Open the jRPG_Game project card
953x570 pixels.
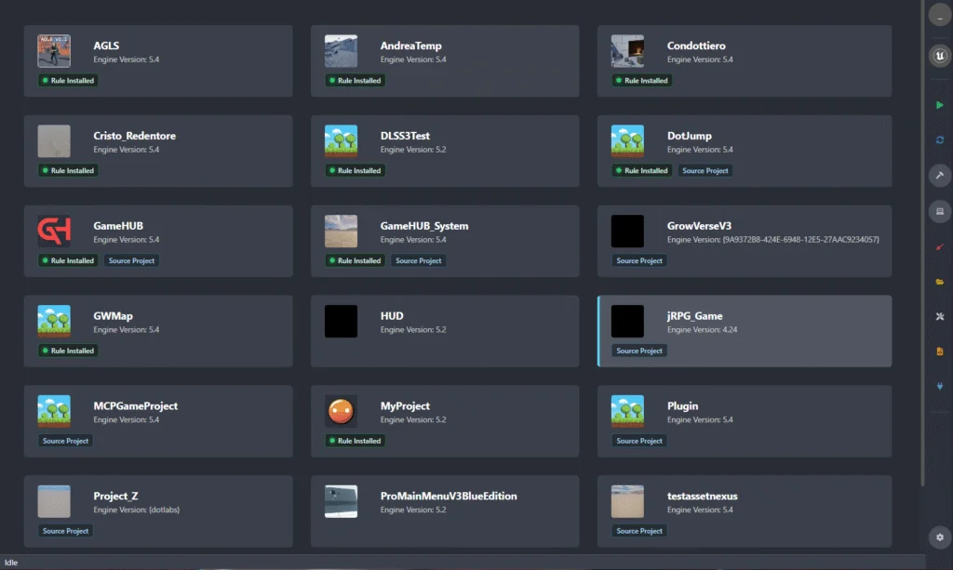[745, 331]
